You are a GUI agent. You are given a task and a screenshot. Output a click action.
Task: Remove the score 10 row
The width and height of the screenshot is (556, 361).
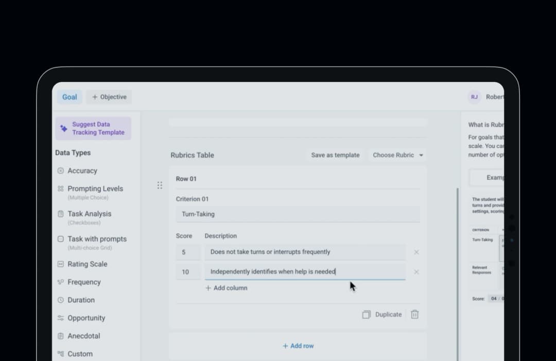click(416, 272)
